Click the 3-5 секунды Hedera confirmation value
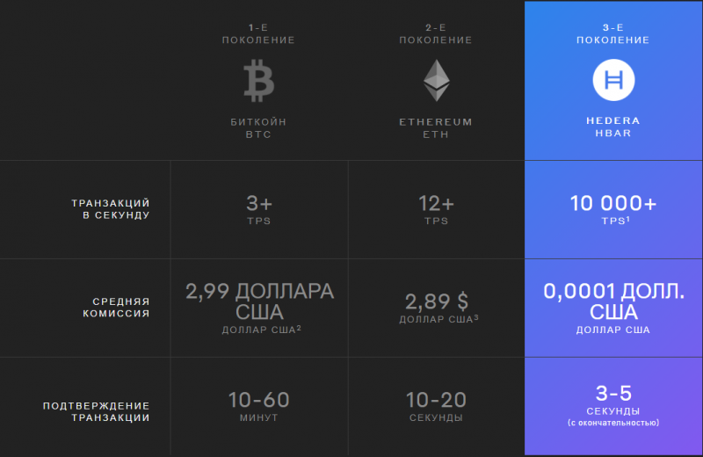This screenshot has width=703, height=457. point(613,400)
